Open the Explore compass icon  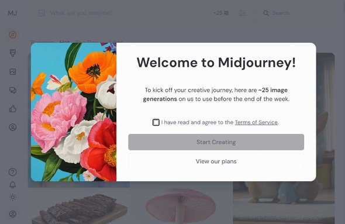13,35
